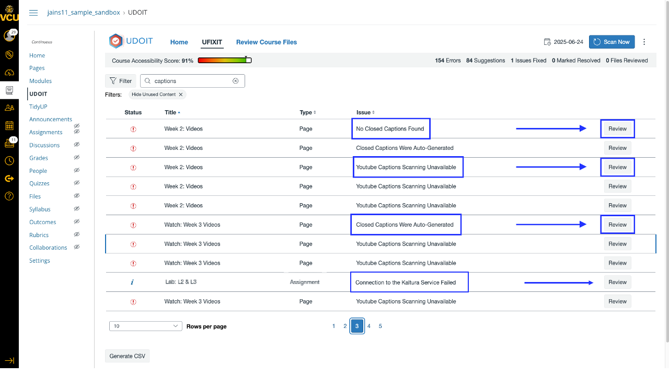Clear the captions search with the X icon

point(235,81)
